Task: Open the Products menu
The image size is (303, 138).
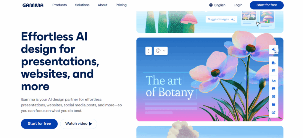Action: click(x=59, y=5)
